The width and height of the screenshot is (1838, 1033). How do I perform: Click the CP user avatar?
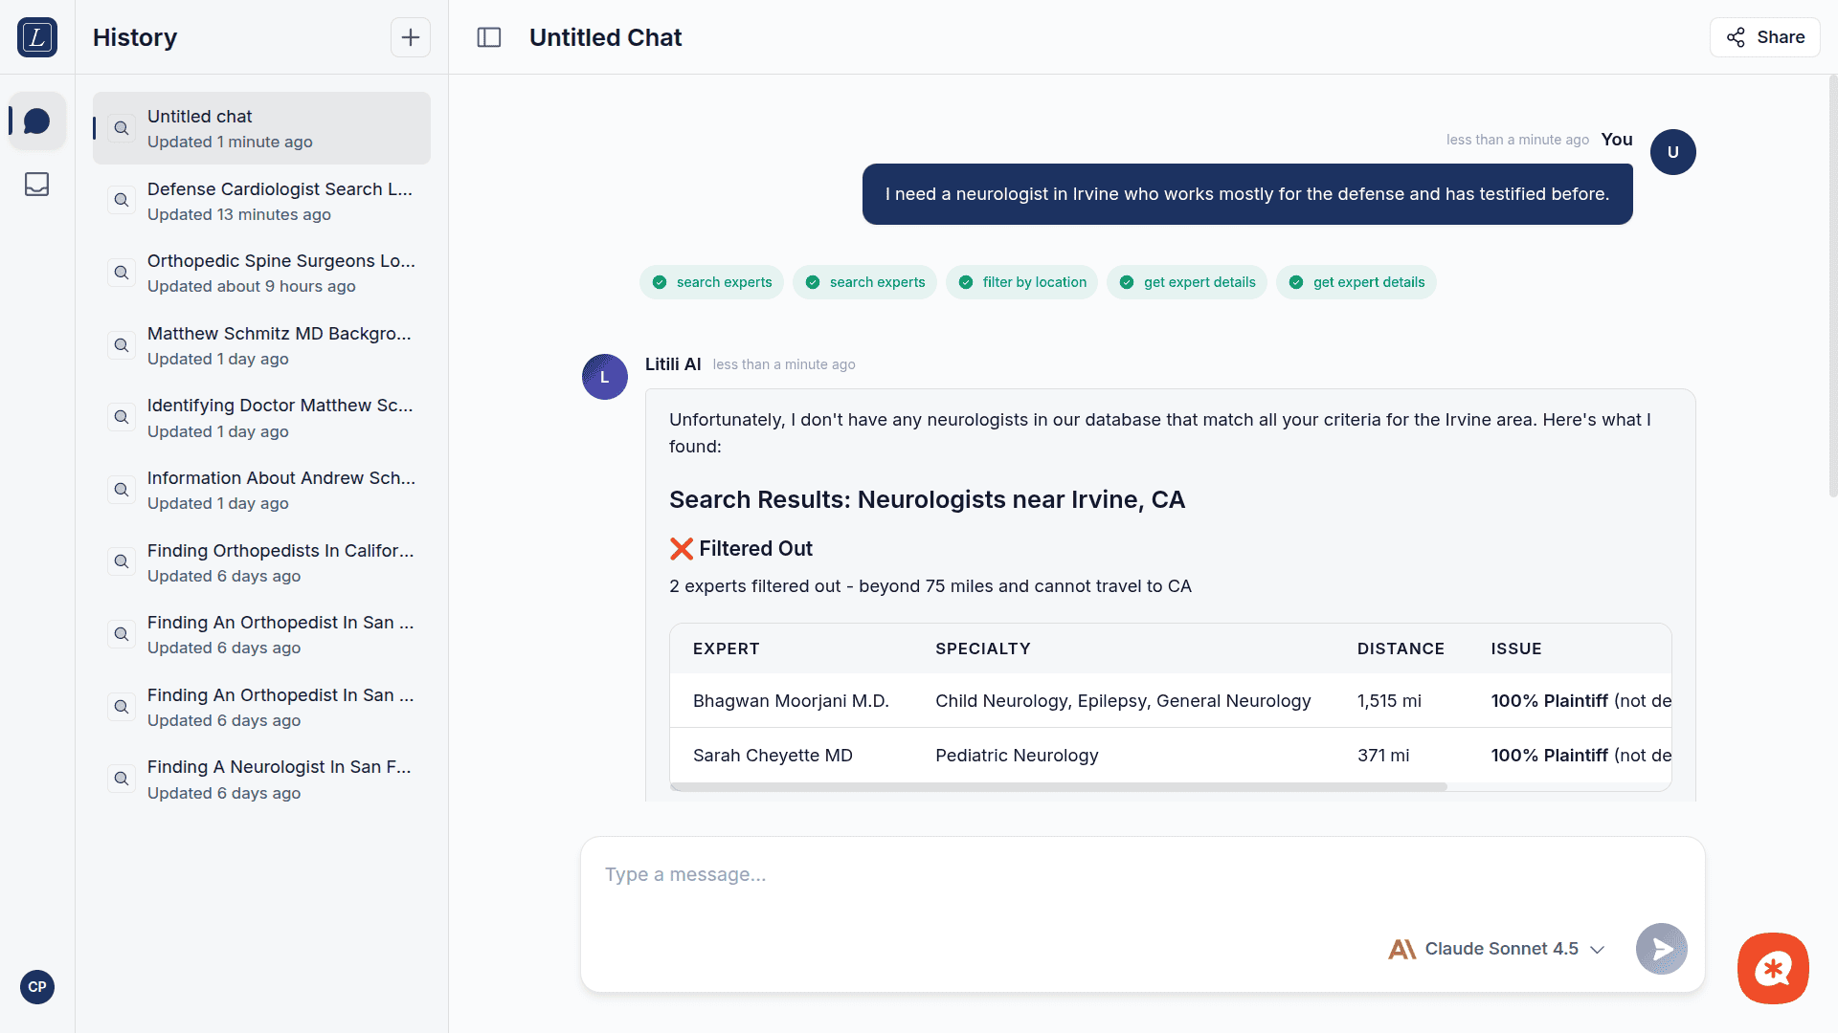pos(37,986)
